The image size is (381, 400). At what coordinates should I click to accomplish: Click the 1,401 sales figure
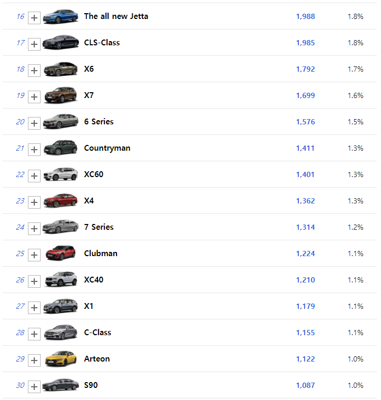[x=305, y=175]
